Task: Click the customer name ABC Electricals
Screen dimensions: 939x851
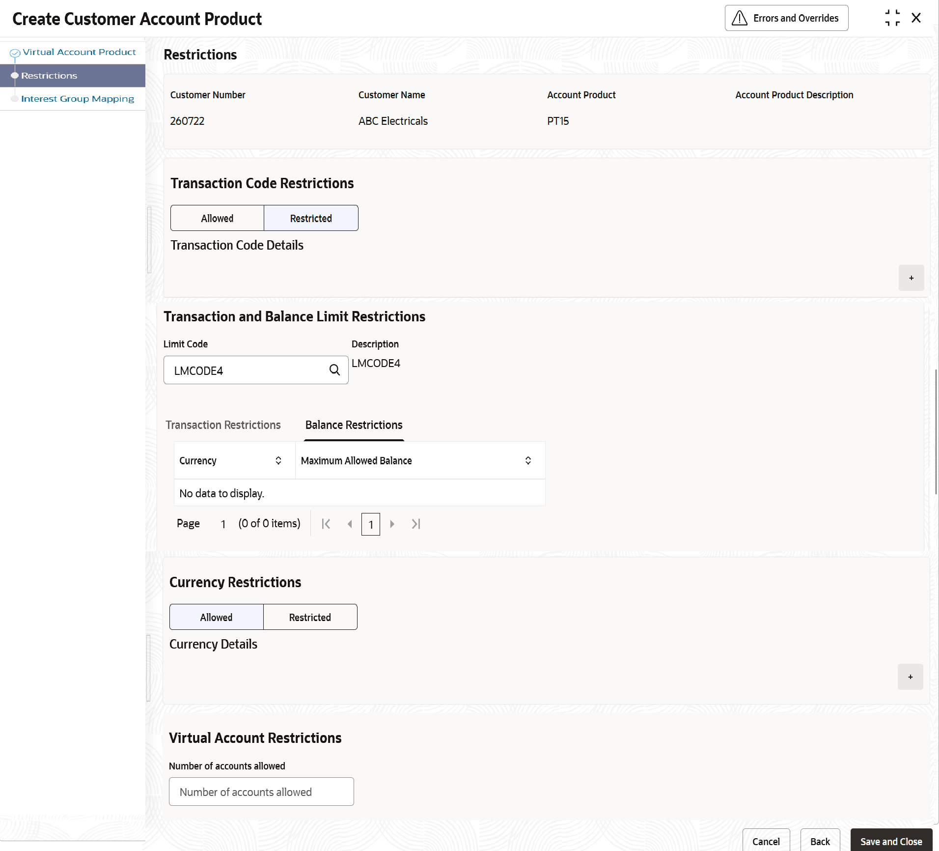Action: (393, 121)
